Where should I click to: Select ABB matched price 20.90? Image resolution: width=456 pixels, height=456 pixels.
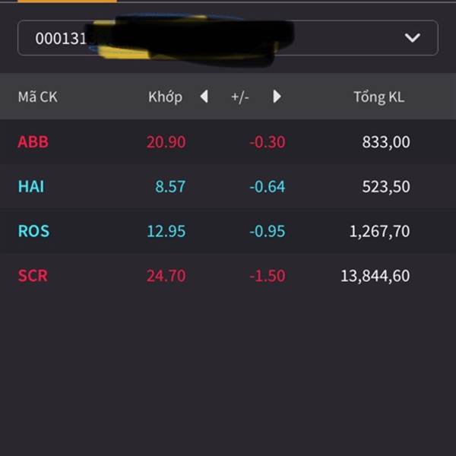click(166, 142)
